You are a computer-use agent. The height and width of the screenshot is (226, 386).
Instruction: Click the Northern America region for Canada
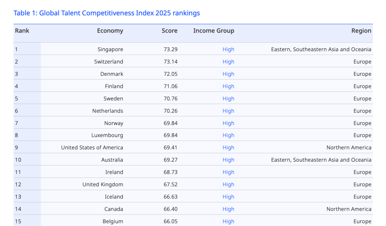[x=349, y=209]
